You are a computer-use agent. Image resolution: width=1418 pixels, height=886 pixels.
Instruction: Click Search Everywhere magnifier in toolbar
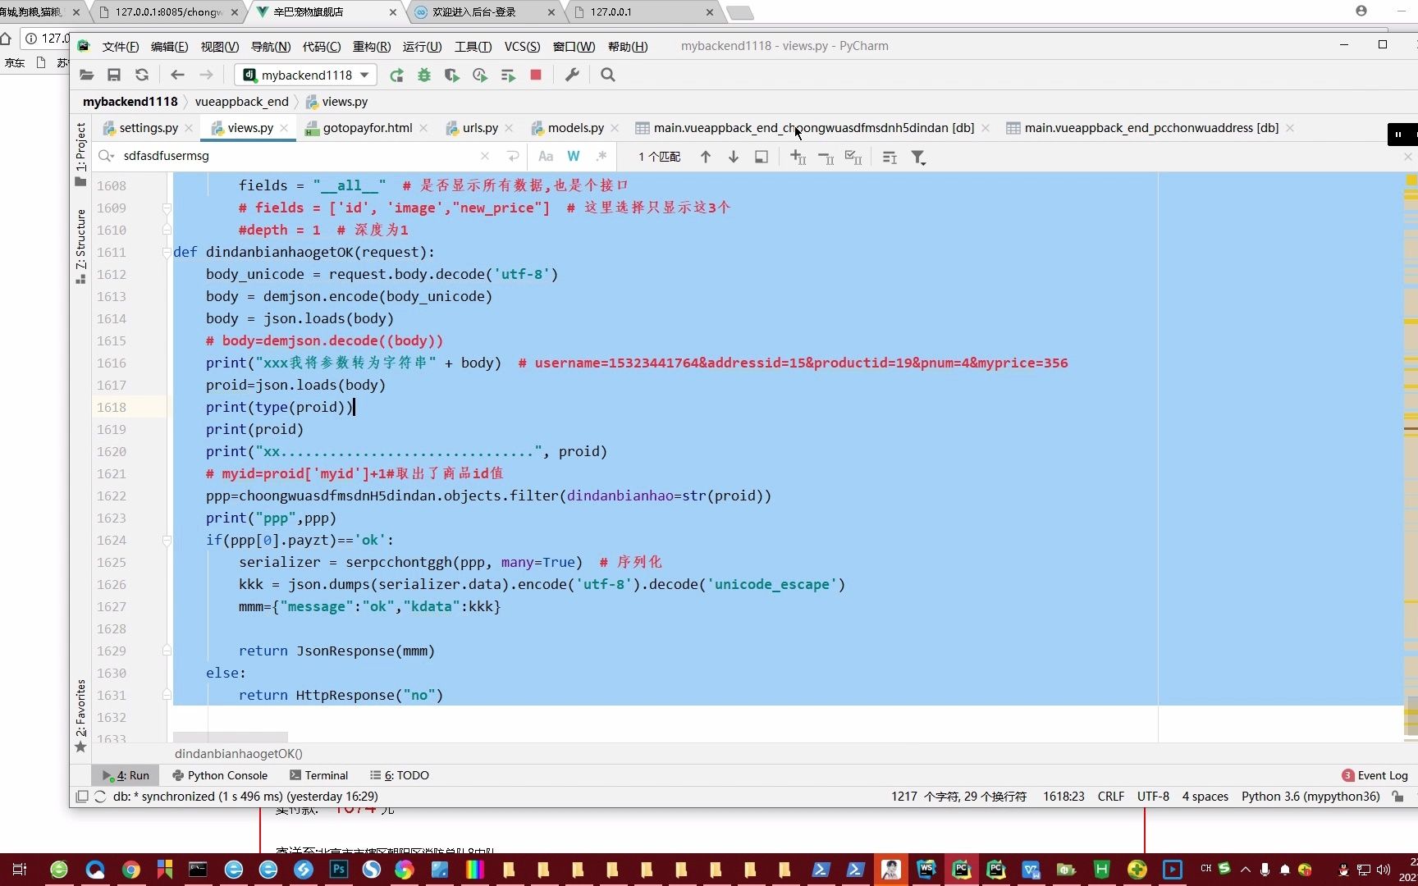(x=608, y=75)
